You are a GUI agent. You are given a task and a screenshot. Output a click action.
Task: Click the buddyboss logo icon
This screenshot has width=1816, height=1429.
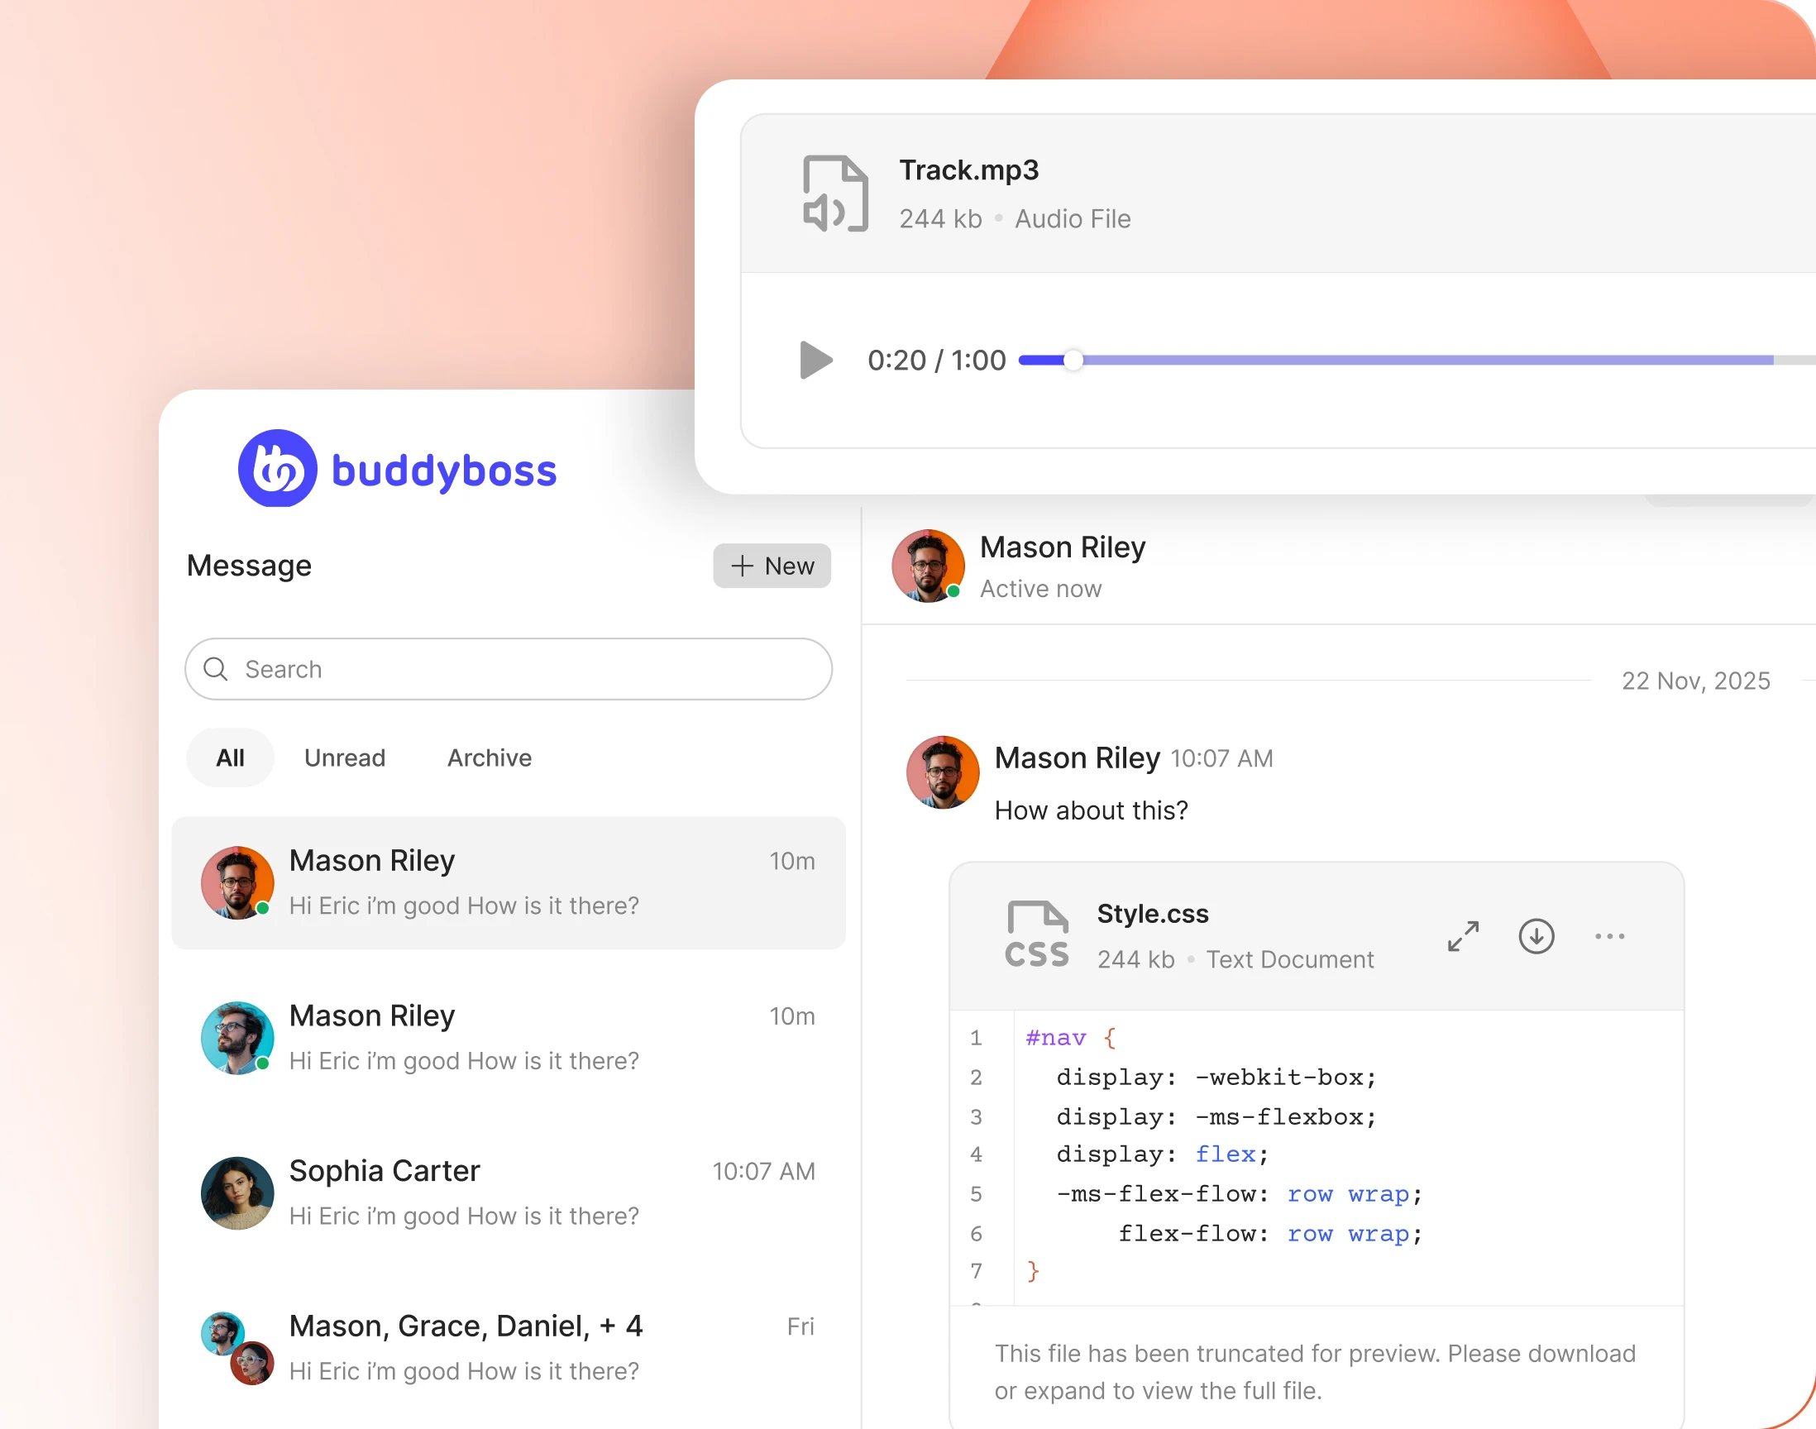pyautogui.click(x=278, y=469)
